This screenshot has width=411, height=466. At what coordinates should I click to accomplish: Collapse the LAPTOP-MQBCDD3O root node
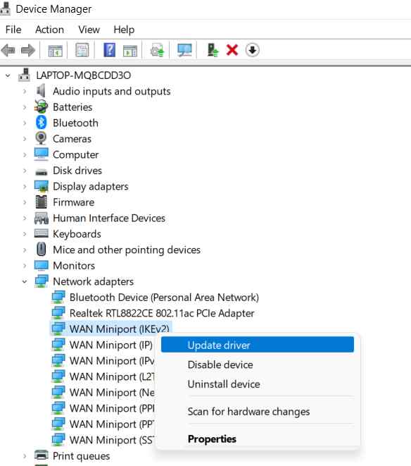[x=8, y=75]
